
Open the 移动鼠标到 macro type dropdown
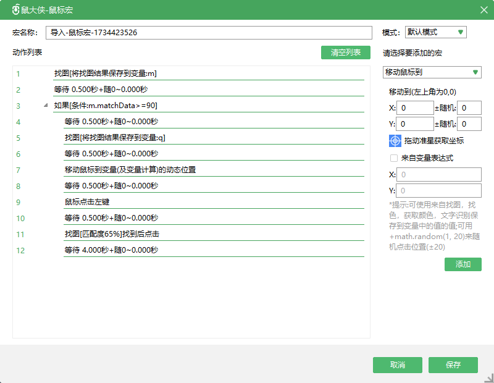point(432,72)
